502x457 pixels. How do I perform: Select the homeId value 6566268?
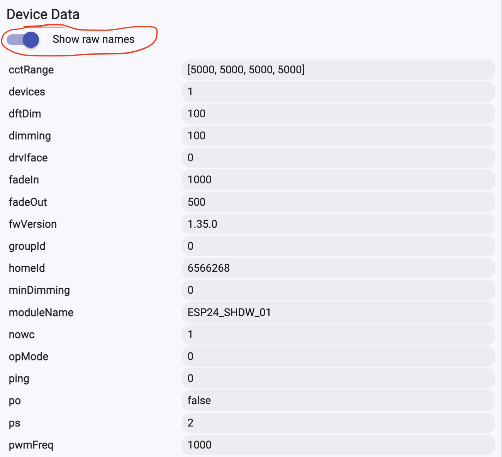click(338, 268)
